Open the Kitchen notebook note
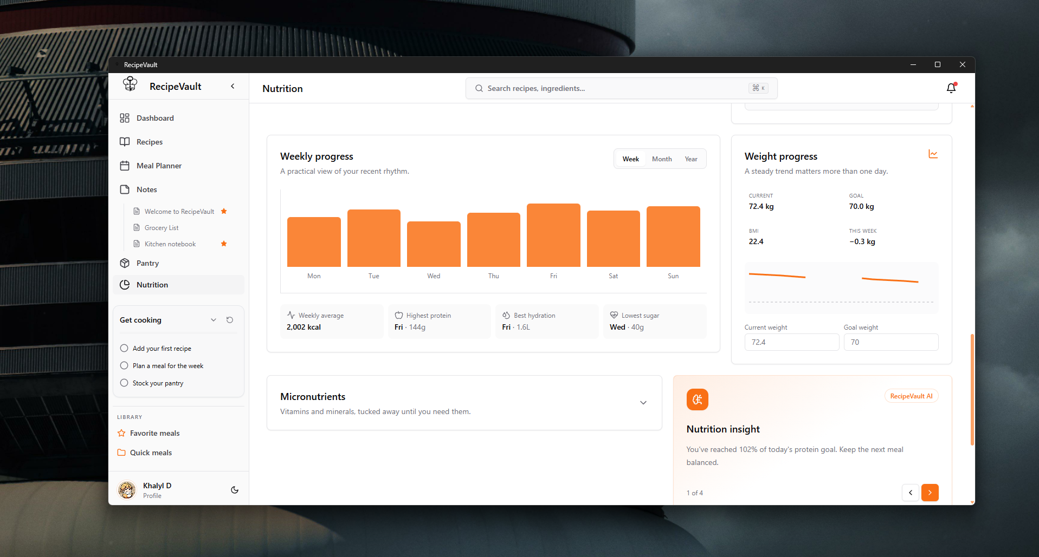 (170, 244)
